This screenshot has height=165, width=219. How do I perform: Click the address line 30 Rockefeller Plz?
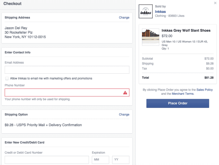tap(19, 32)
